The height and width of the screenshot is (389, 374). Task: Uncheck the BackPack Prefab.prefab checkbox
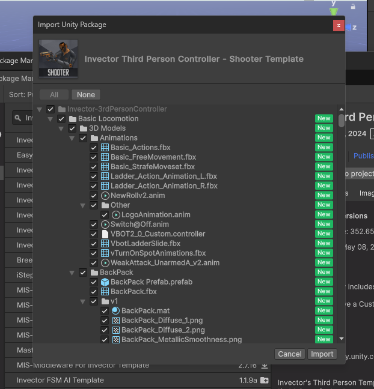coord(94,282)
